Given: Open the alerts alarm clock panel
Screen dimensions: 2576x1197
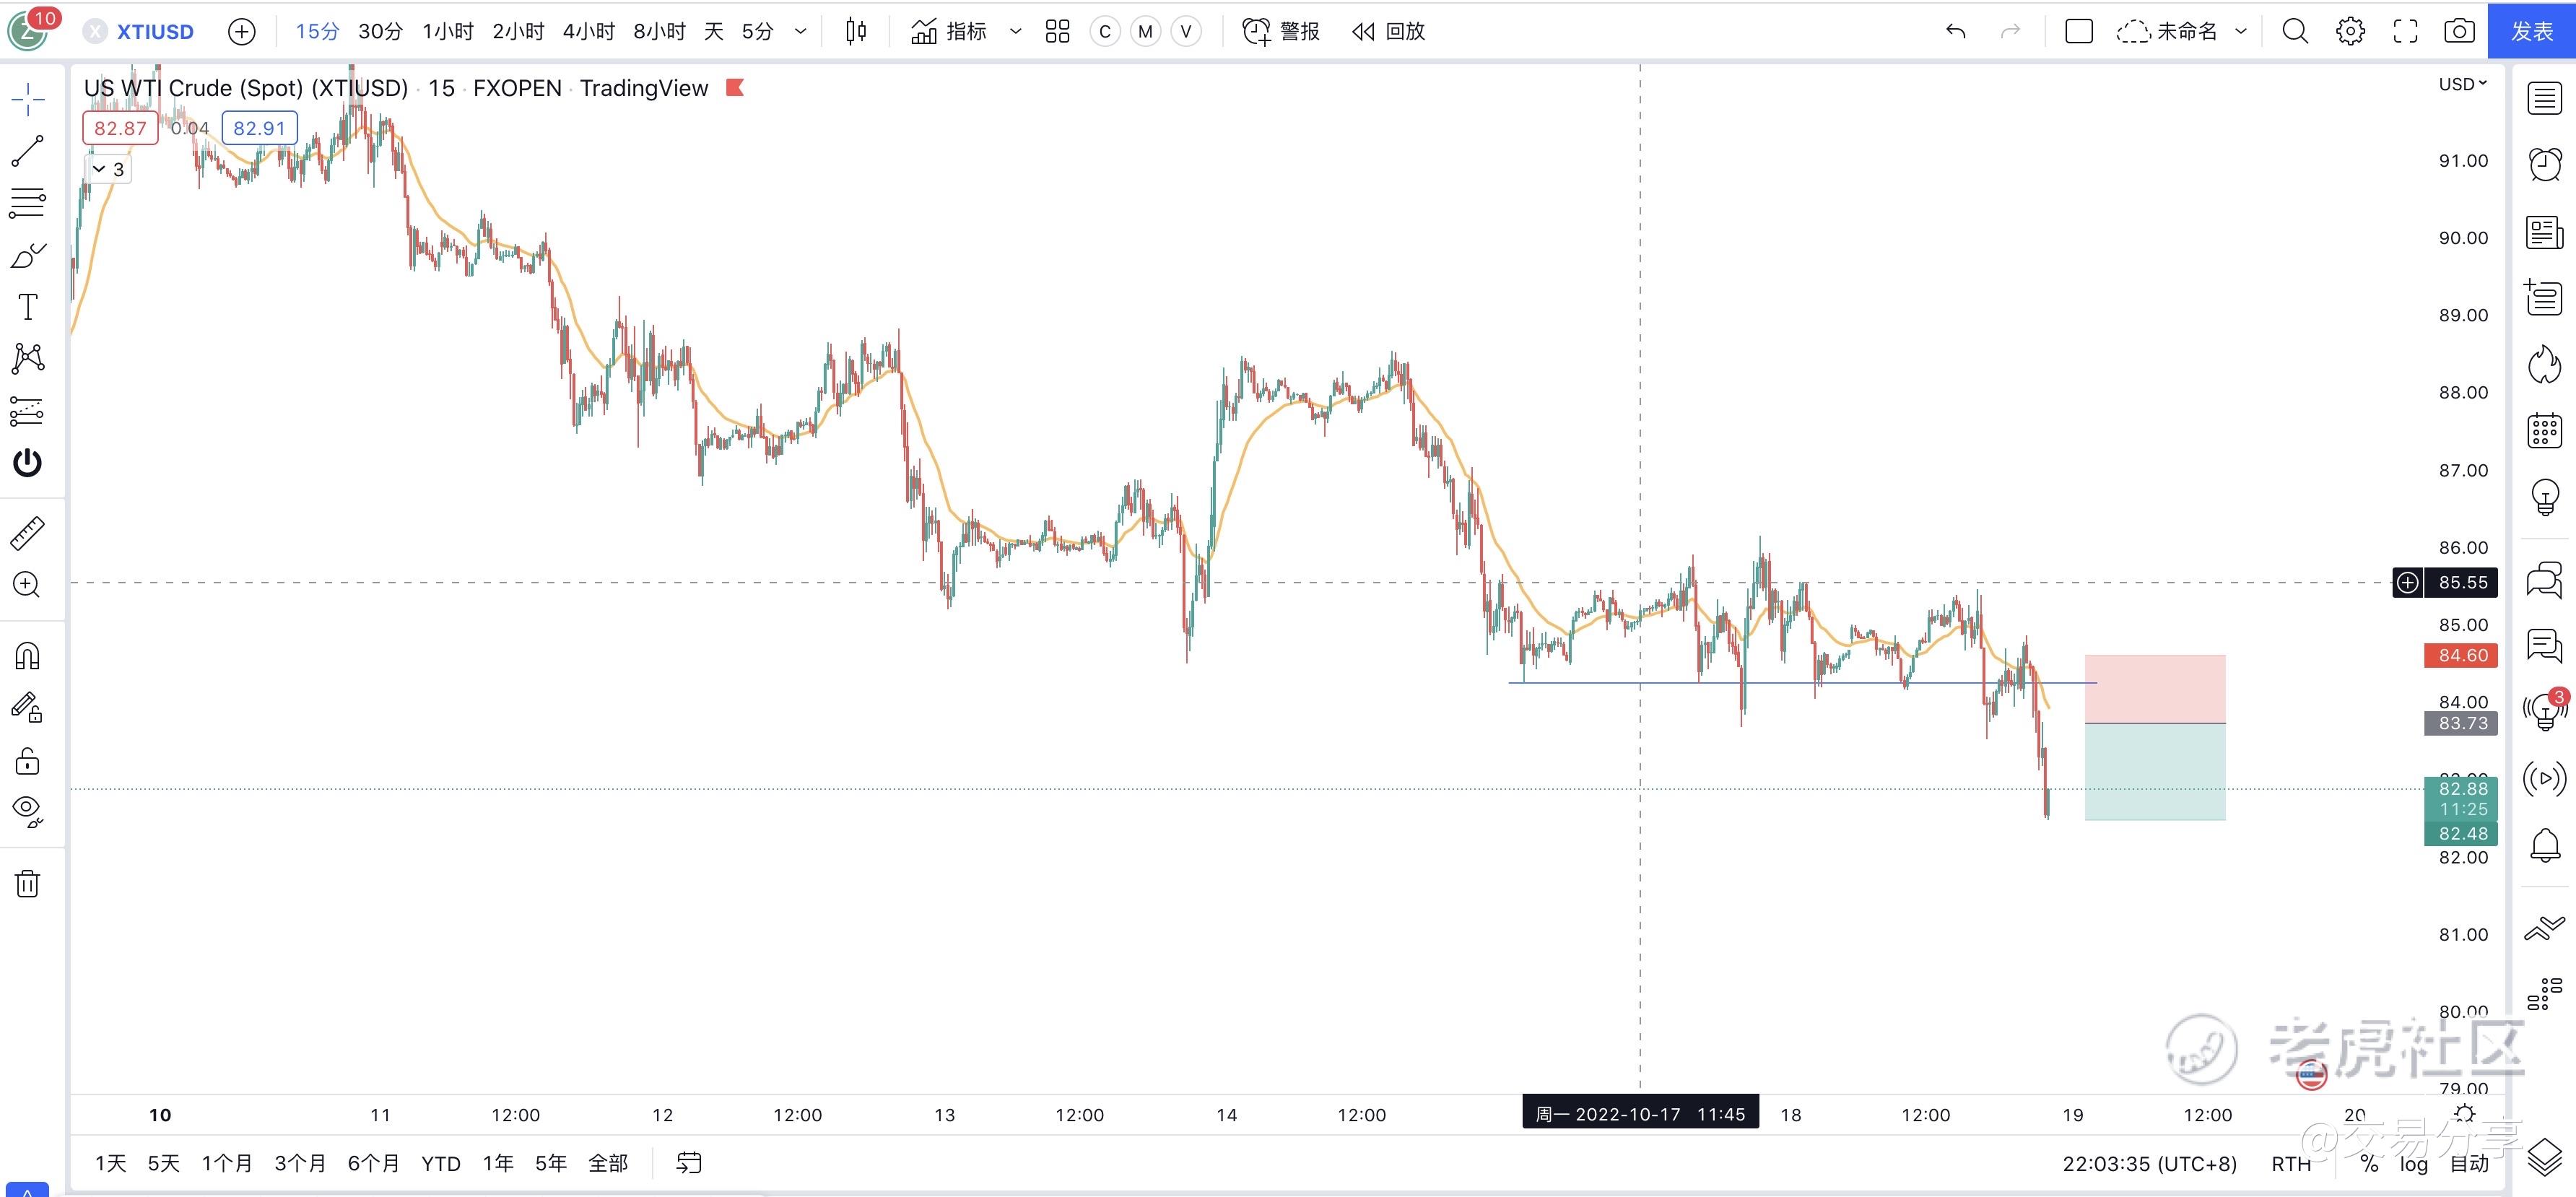Looking at the screenshot, I should pos(2545,163).
